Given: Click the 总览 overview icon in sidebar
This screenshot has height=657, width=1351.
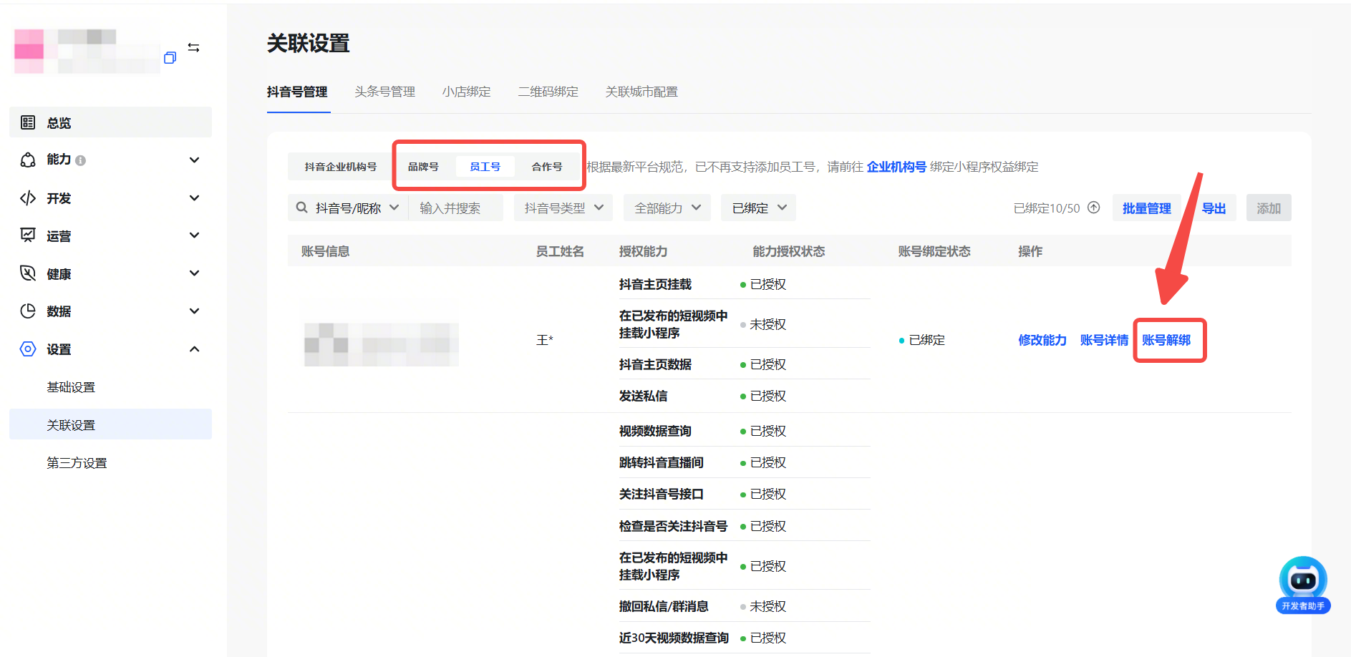Looking at the screenshot, I should coord(28,122).
